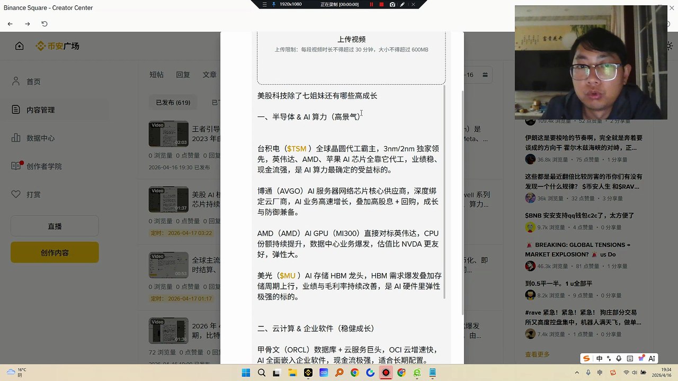The height and width of the screenshot is (381, 678).
Task: Open trending post #rave 紧急！紧急！紧急！
Action: pyautogui.click(x=583, y=317)
